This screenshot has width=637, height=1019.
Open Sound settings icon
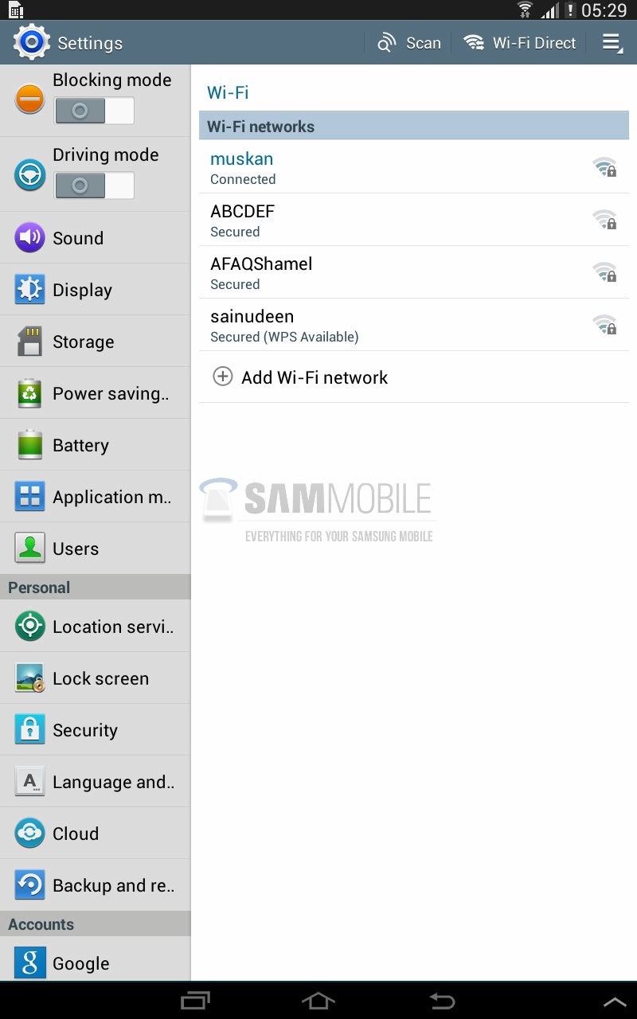(29, 237)
